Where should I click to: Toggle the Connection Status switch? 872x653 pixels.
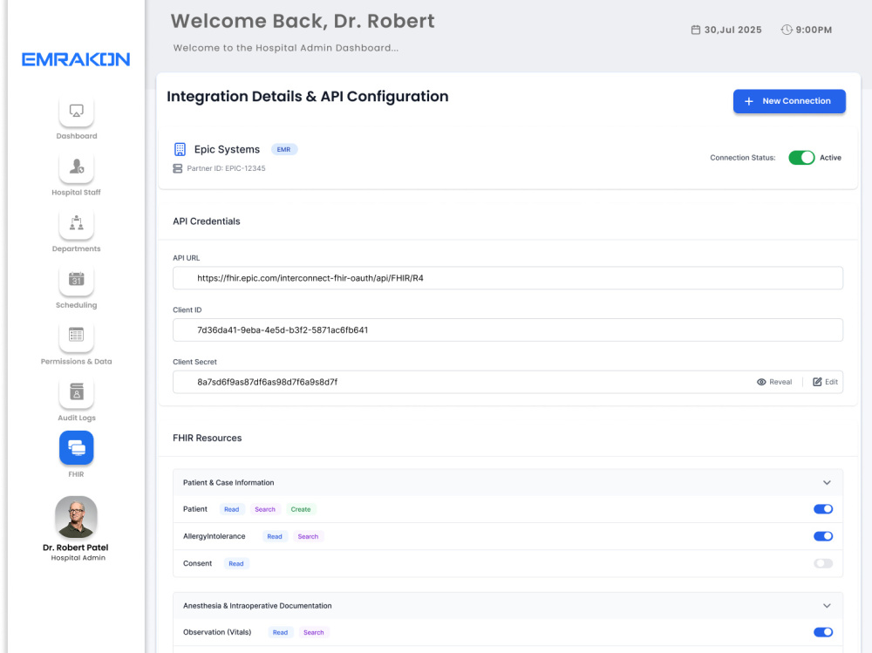tap(801, 158)
